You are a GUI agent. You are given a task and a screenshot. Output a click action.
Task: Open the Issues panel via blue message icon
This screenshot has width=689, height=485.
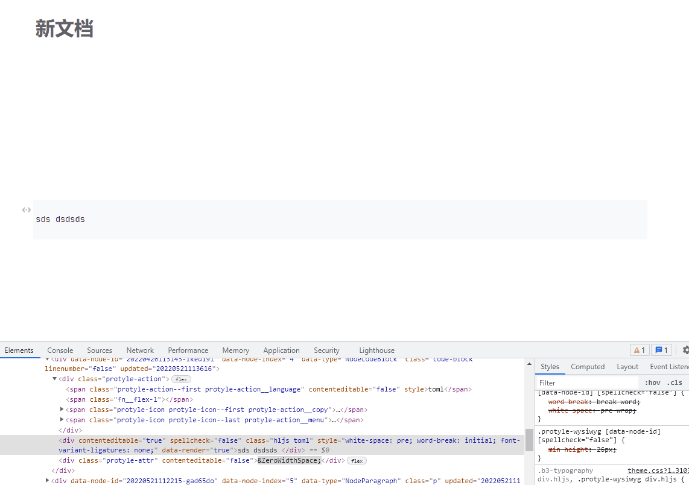coord(661,349)
